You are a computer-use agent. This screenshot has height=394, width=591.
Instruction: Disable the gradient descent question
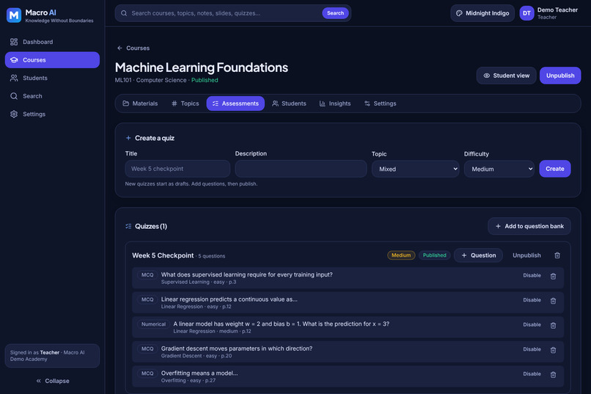[532, 349]
